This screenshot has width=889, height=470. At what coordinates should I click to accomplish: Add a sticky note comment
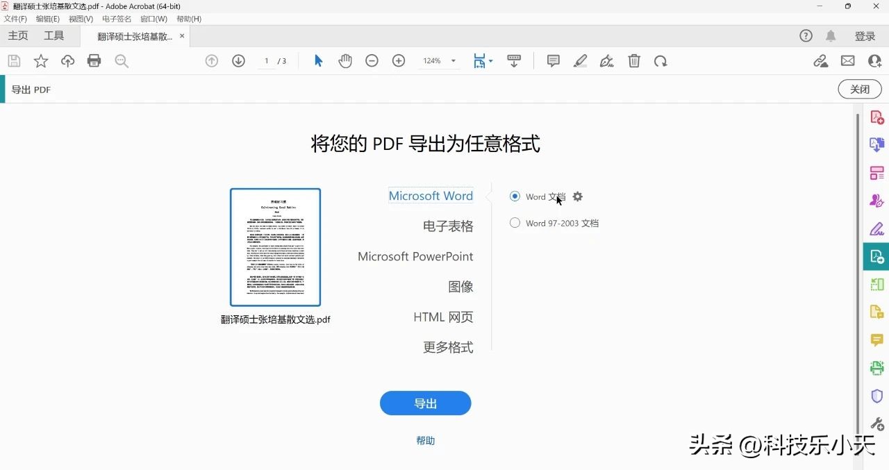[553, 60]
